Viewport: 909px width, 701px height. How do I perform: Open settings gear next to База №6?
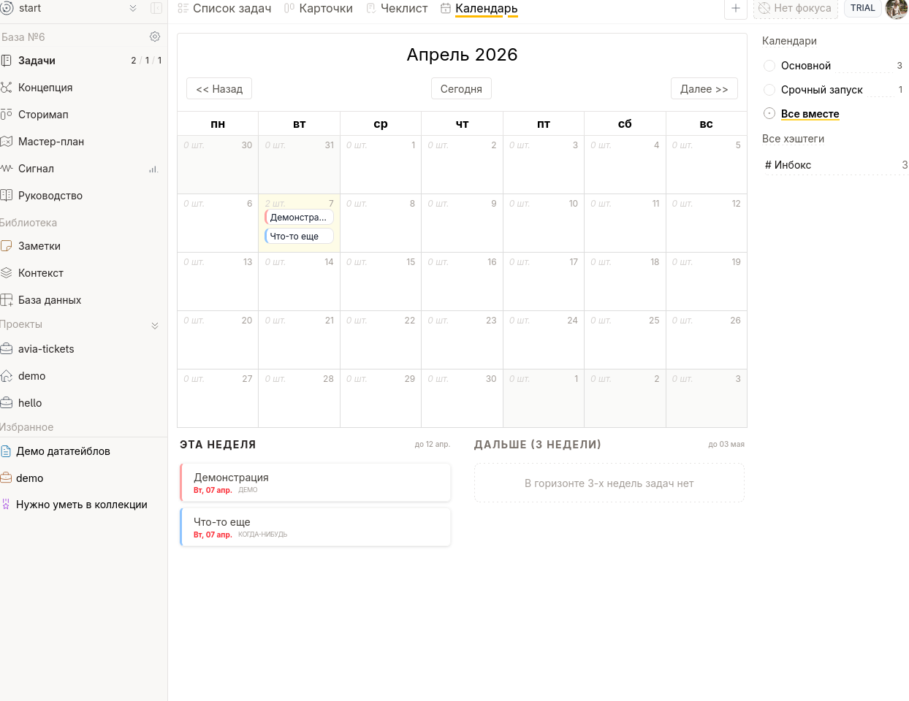(155, 37)
